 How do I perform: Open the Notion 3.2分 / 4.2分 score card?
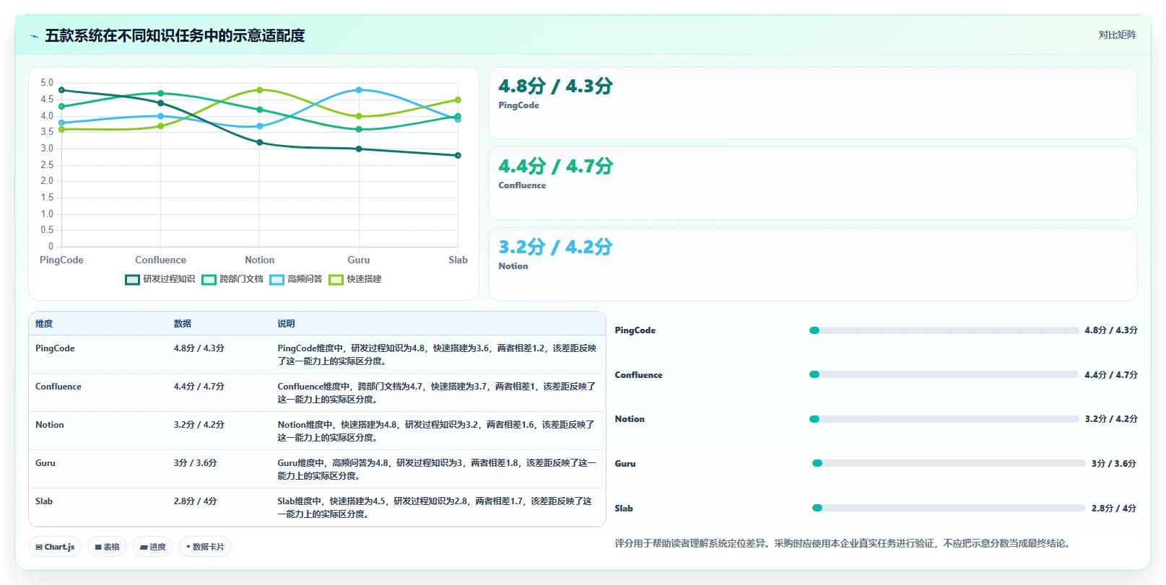point(812,264)
